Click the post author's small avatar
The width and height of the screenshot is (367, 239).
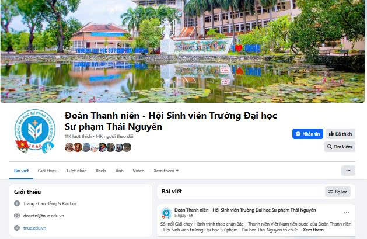(x=166, y=213)
